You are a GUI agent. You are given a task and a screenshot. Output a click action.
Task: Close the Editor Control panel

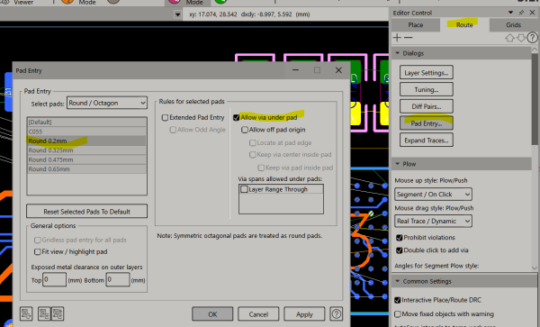[533, 13]
